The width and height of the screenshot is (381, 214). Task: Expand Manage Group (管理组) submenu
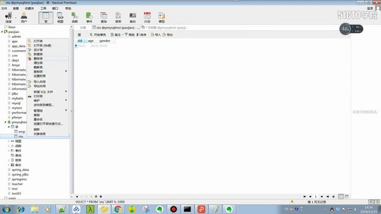point(48,111)
